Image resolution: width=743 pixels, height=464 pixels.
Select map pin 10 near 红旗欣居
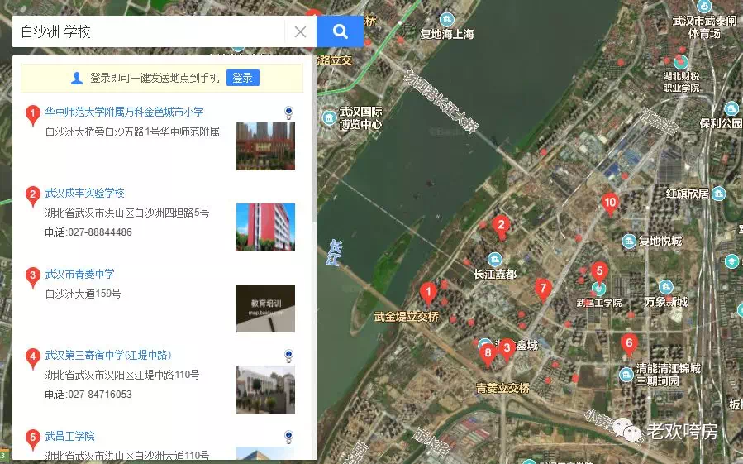[610, 204]
